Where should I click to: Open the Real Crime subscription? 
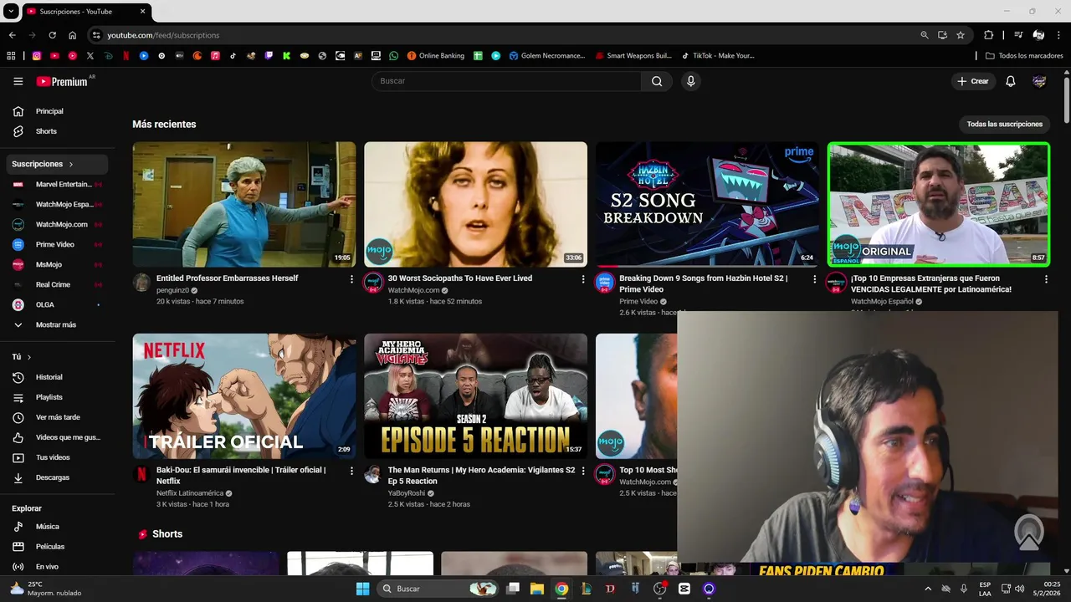pos(58,284)
